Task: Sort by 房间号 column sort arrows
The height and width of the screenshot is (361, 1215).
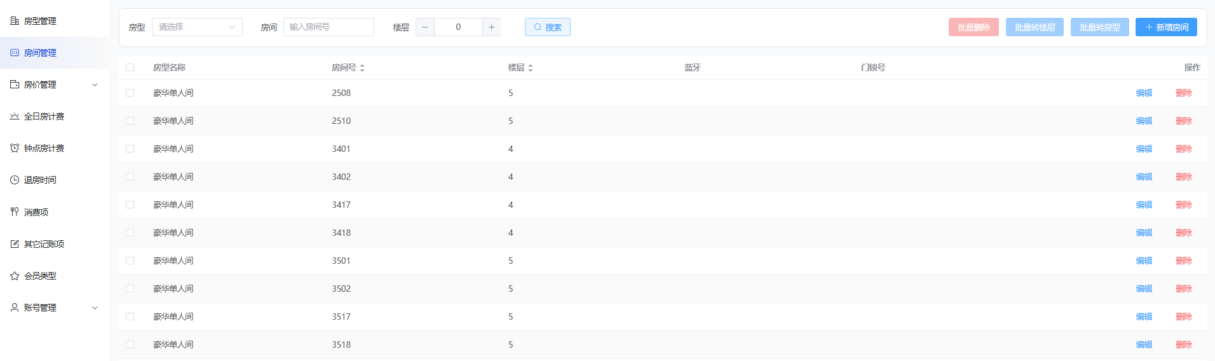Action: [362, 68]
